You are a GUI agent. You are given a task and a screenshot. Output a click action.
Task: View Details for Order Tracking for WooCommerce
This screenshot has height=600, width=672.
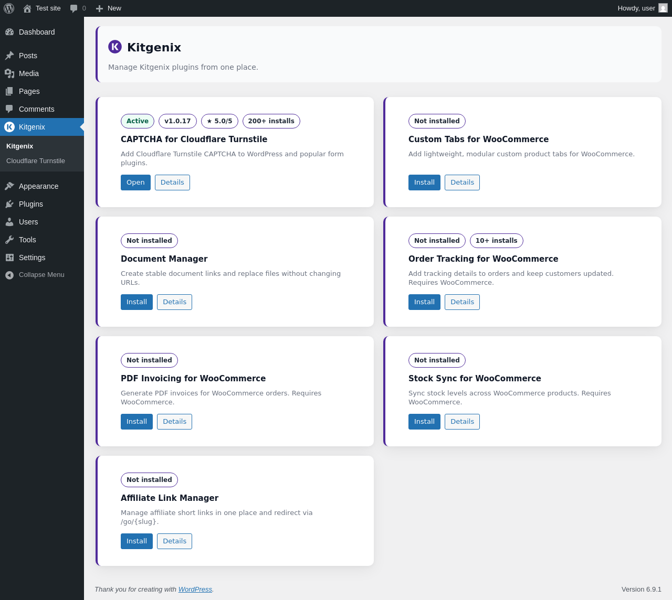[x=462, y=302]
